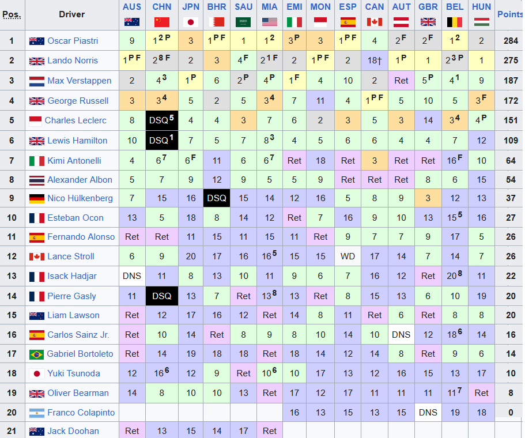The width and height of the screenshot is (525, 438).
Task: Click the Chinese flag under CHN header
Action: coord(161,22)
